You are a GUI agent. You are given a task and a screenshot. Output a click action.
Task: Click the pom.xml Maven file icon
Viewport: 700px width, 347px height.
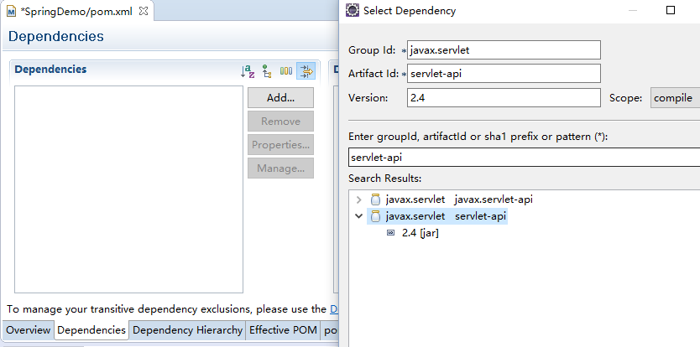pos(11,12)
